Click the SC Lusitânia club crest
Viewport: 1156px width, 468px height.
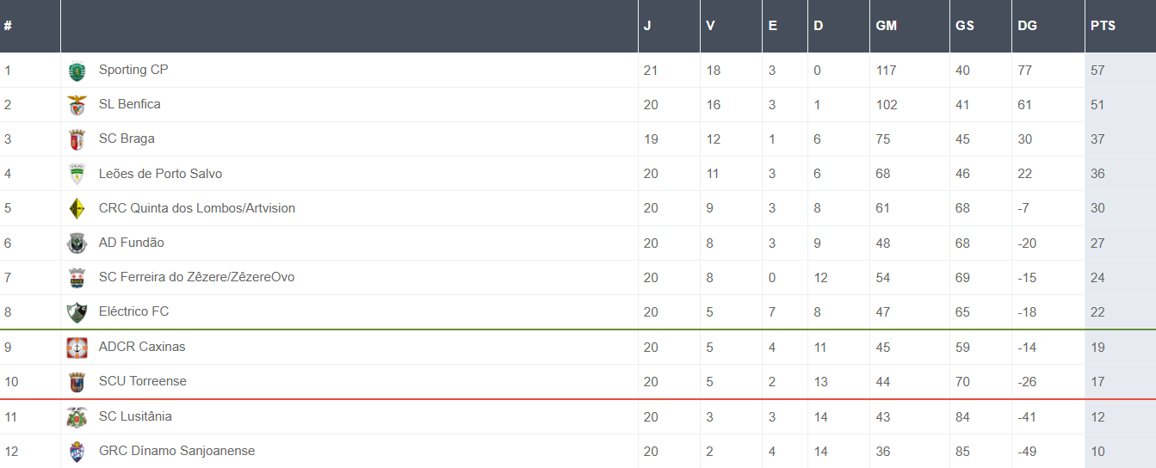77,417
